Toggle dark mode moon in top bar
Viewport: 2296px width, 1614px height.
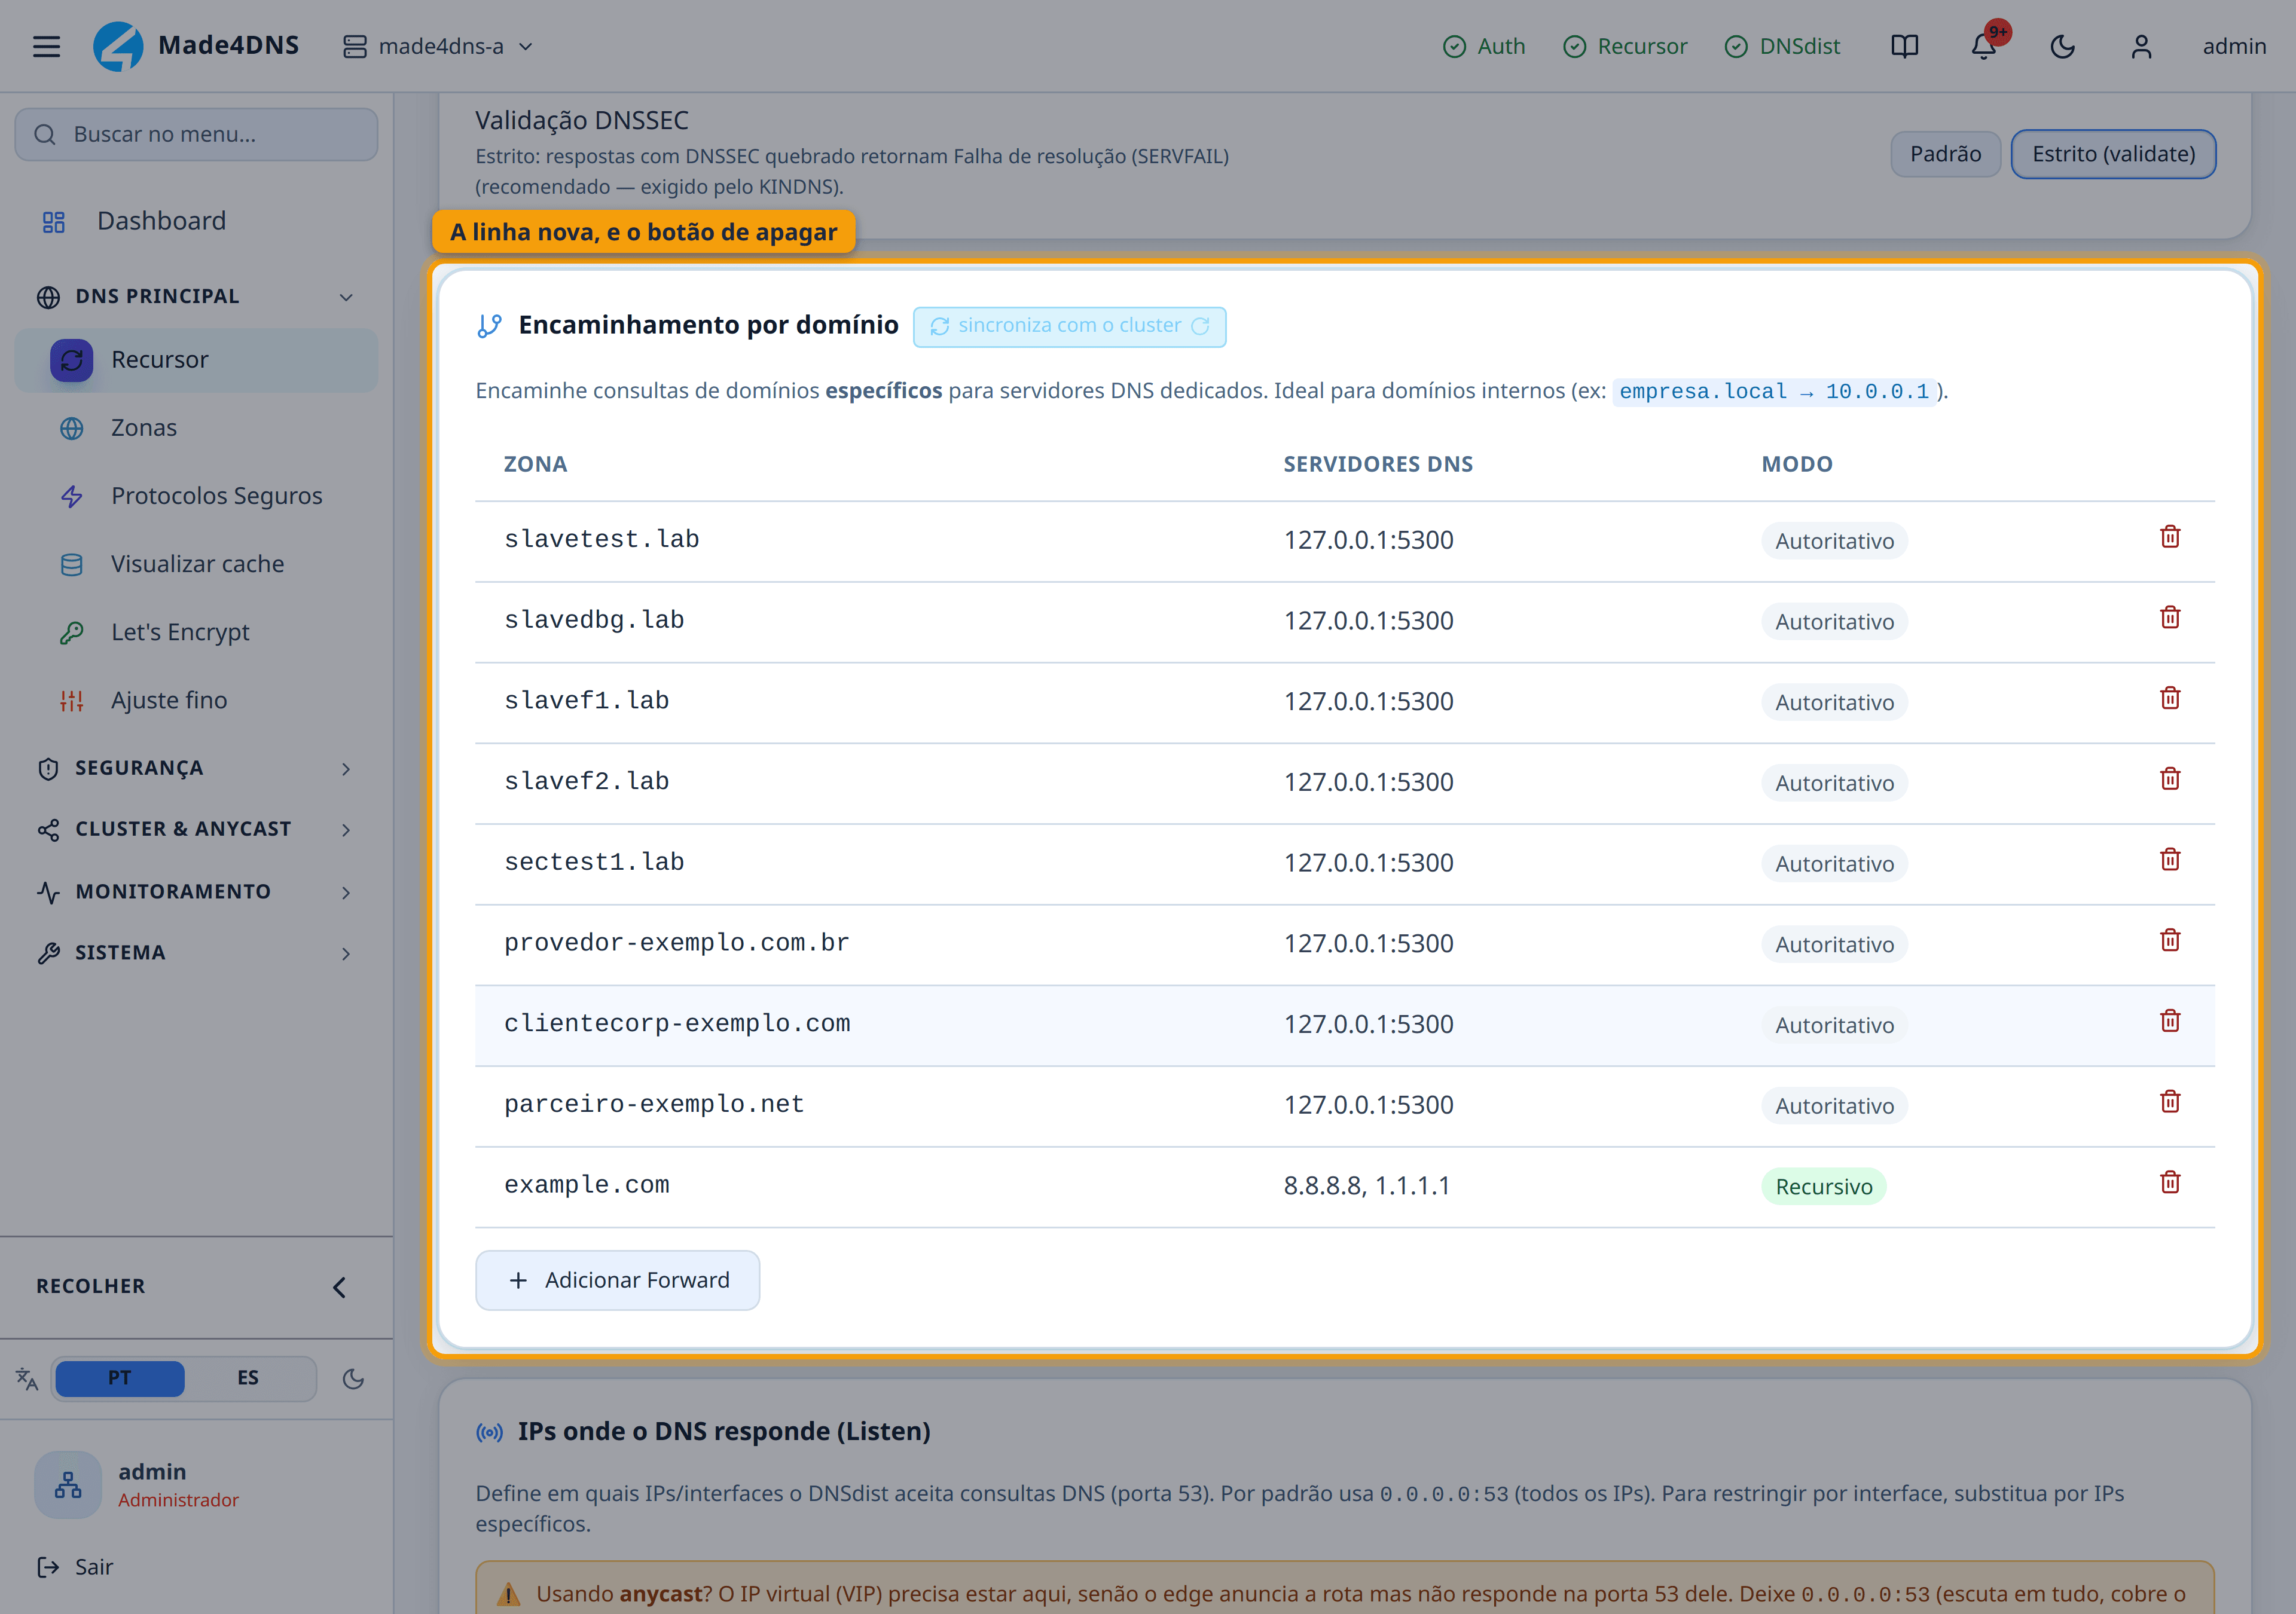2062,46
